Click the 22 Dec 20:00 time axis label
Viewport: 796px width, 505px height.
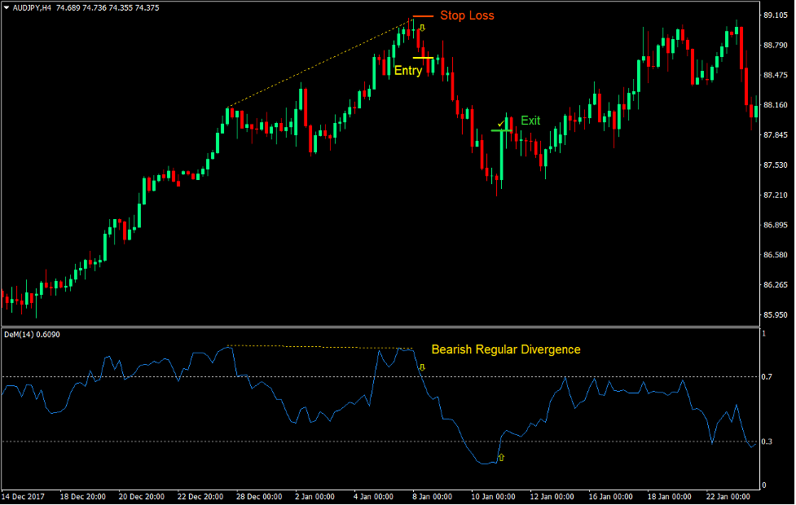point(200,497)
